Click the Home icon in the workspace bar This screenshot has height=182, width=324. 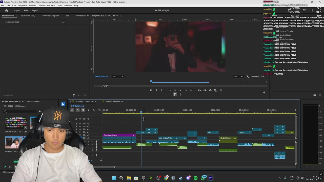point(7,10)
